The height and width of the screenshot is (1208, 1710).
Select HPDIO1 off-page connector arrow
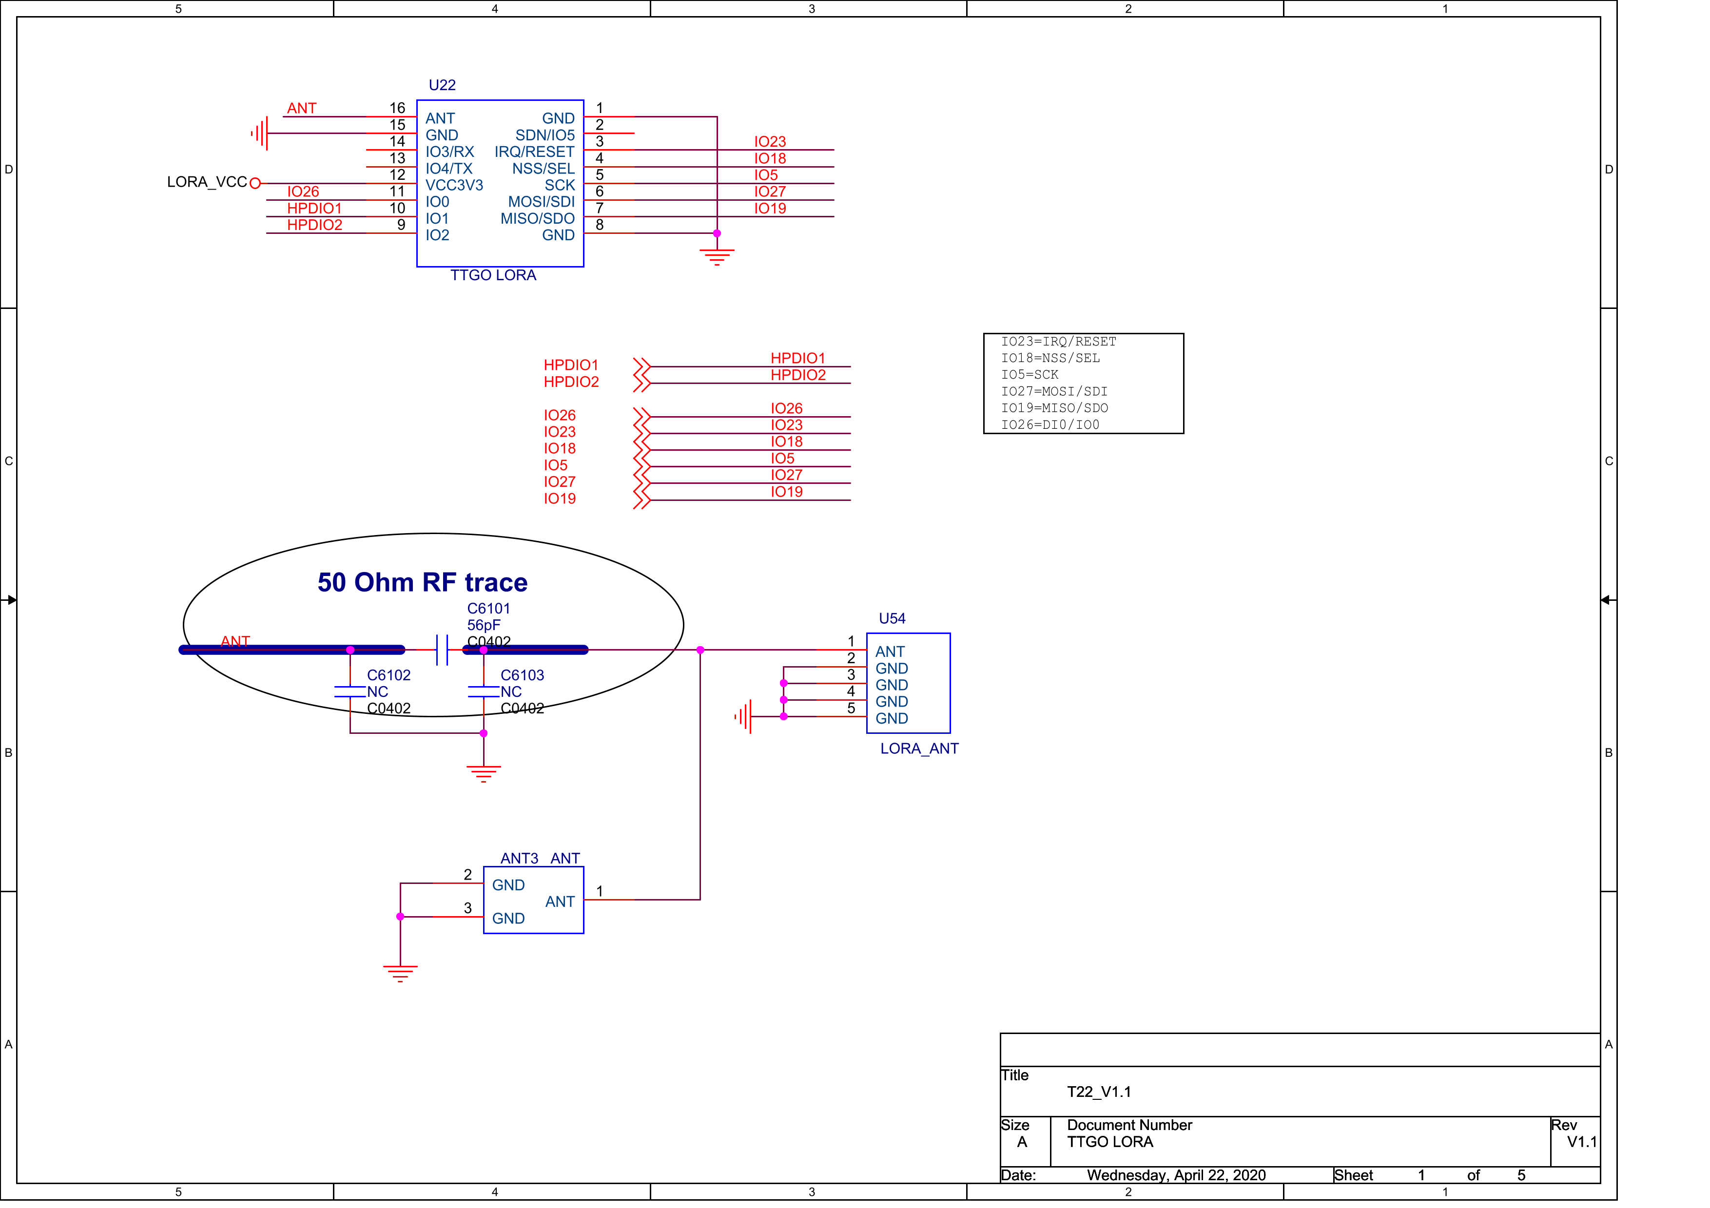(x=642, y=367)
